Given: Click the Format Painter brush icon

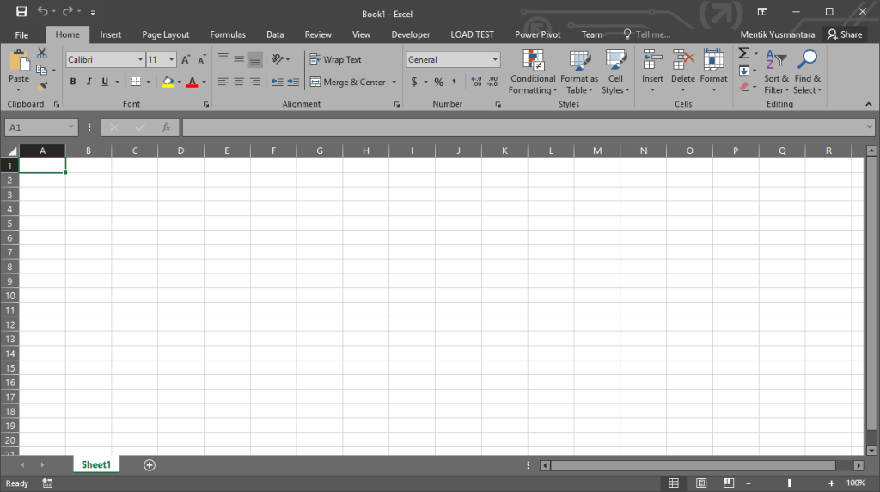Looking at the screenshot, I should 42,86.
